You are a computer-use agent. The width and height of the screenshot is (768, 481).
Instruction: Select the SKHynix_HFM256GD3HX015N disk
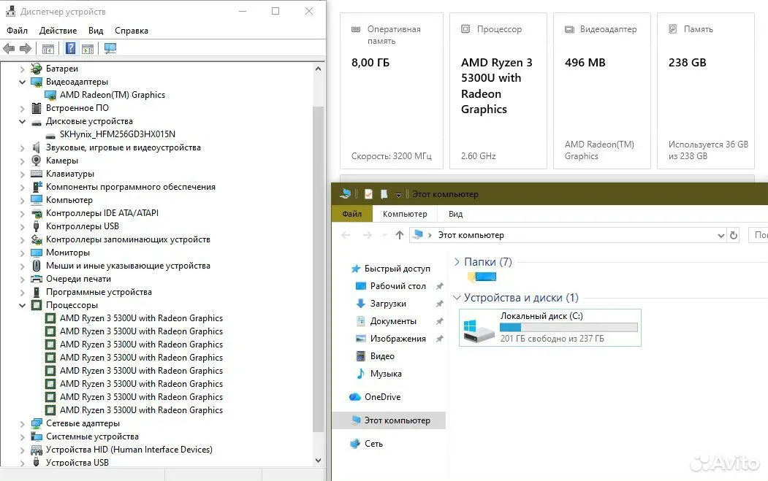click(117, 134)
